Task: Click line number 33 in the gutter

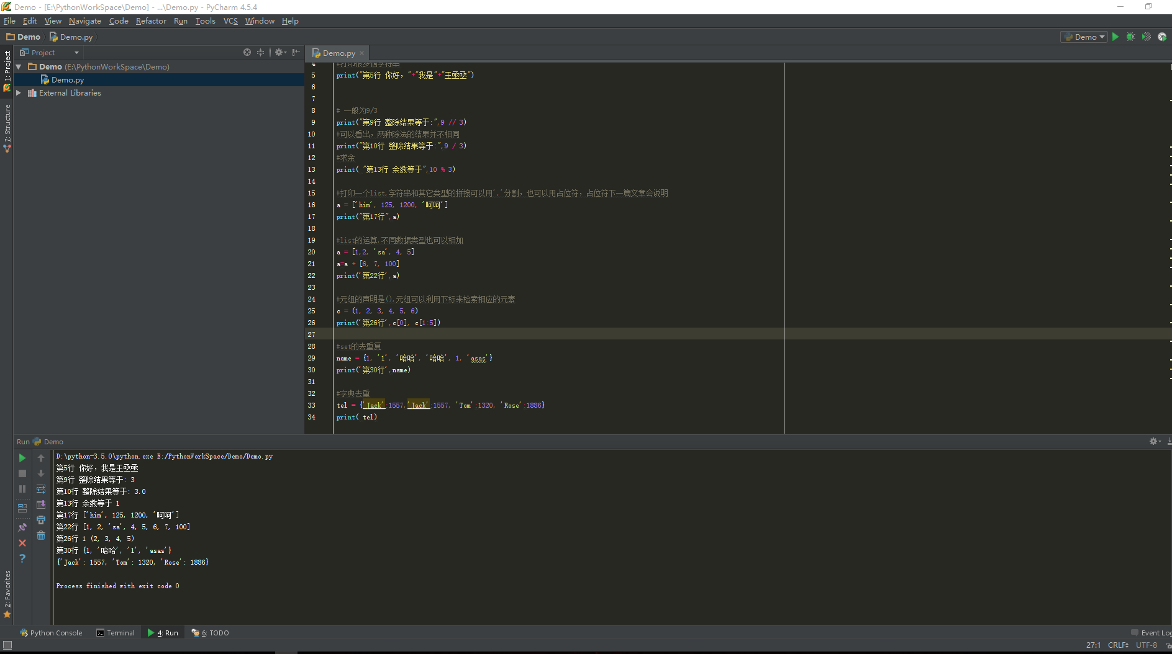Action: tap(312, 405)
